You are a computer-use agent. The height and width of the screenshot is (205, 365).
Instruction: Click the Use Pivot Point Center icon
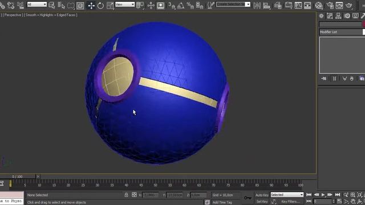click(x=140, y=5)
